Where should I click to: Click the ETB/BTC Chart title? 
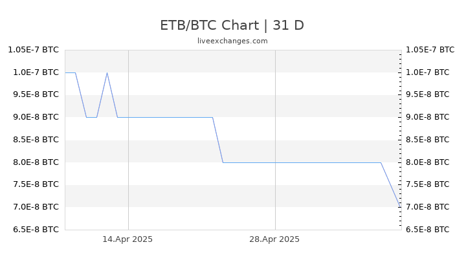click(232, 25)
